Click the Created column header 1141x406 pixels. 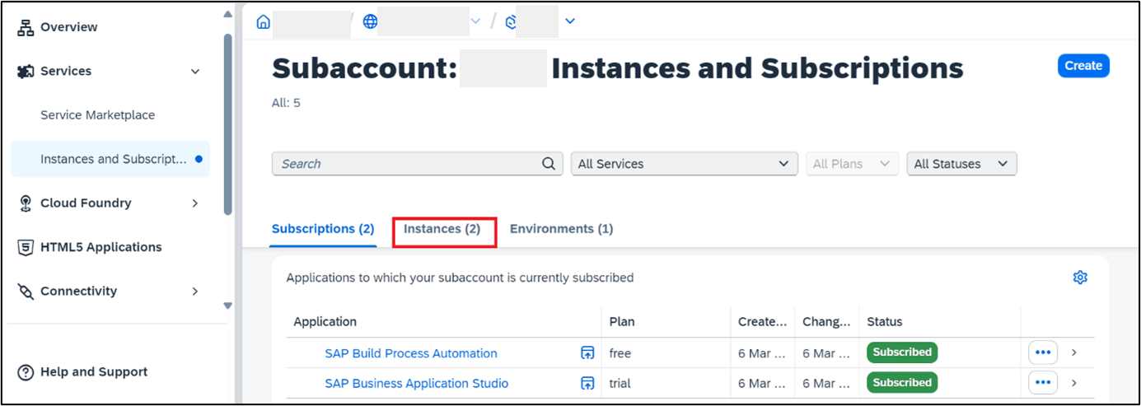(762, 322)
